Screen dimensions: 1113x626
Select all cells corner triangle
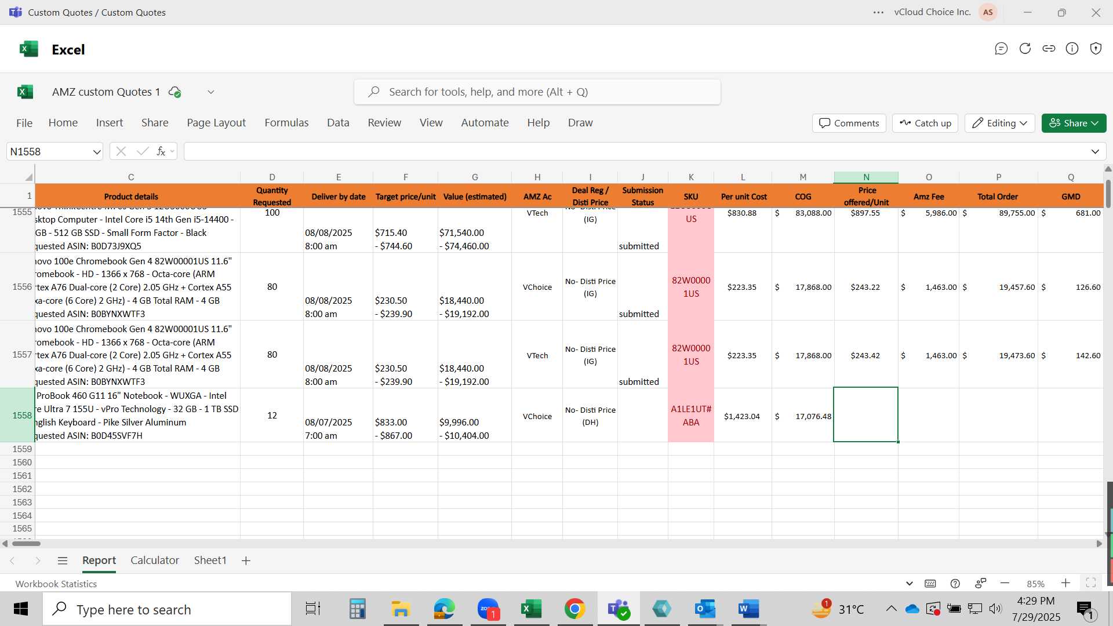28,177
